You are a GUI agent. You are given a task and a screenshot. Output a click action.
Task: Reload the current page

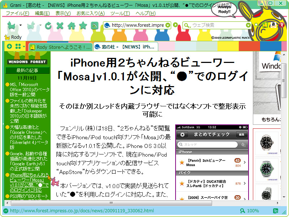[48, 25]
